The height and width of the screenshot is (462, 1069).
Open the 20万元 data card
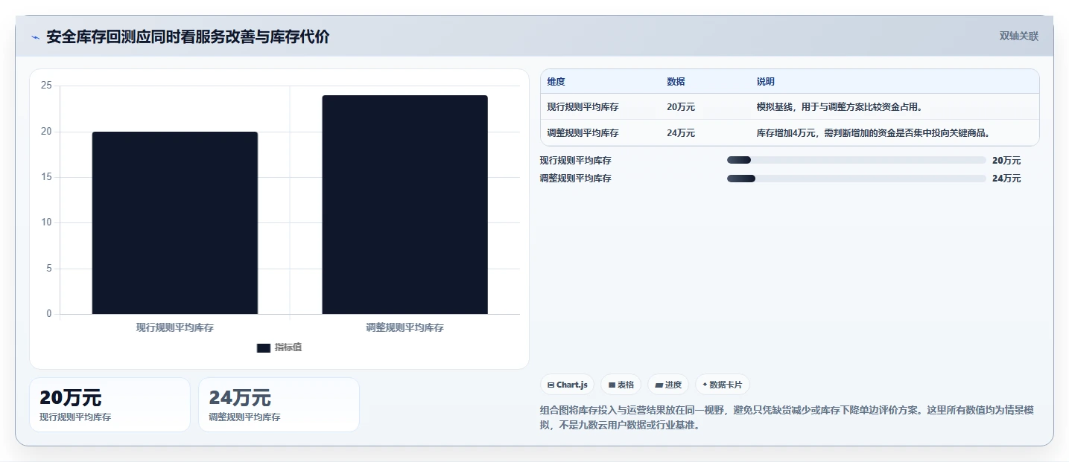(110, 405)
